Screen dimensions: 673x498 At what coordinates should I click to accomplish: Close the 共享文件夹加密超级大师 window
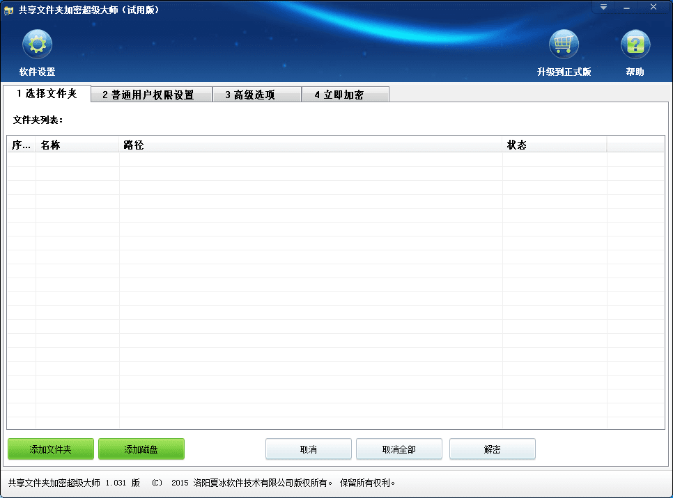(653, 7)
